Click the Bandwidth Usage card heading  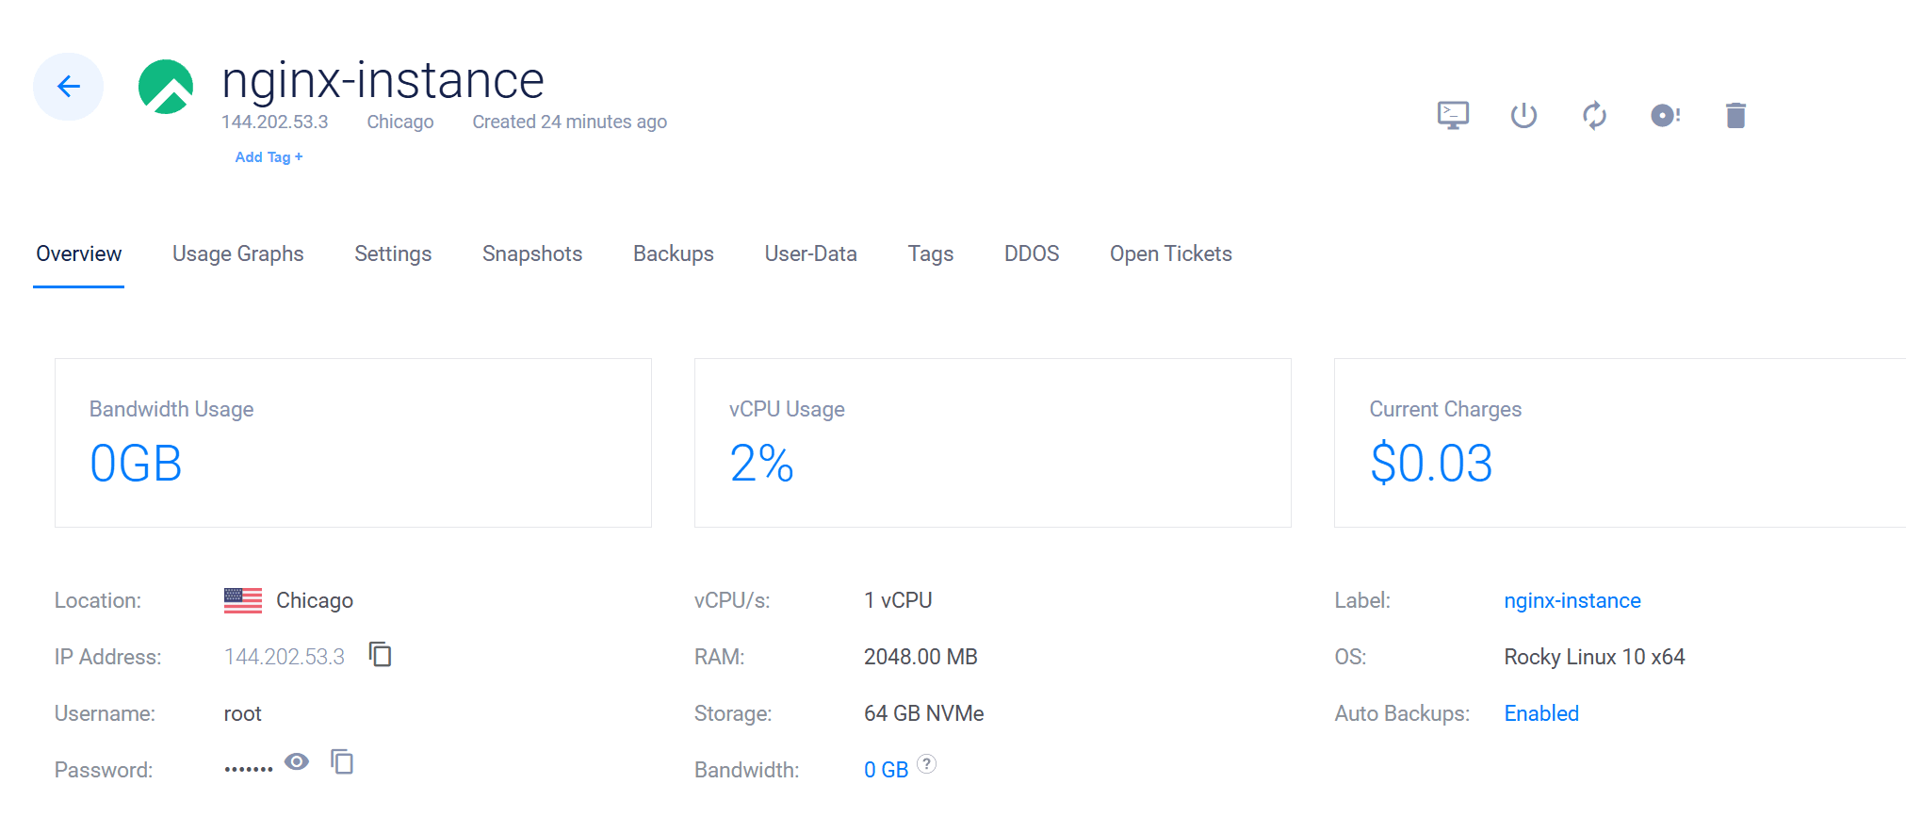point(171,409)
